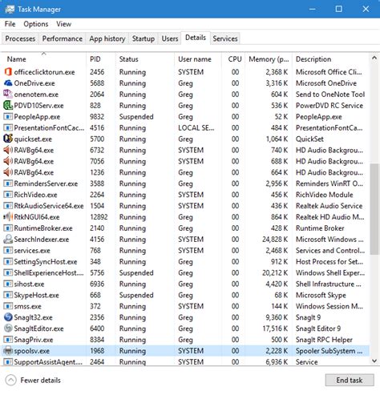The image size is (380, 395).
Task: Click description Send to OneNote Tool
Action: [330, 95]
